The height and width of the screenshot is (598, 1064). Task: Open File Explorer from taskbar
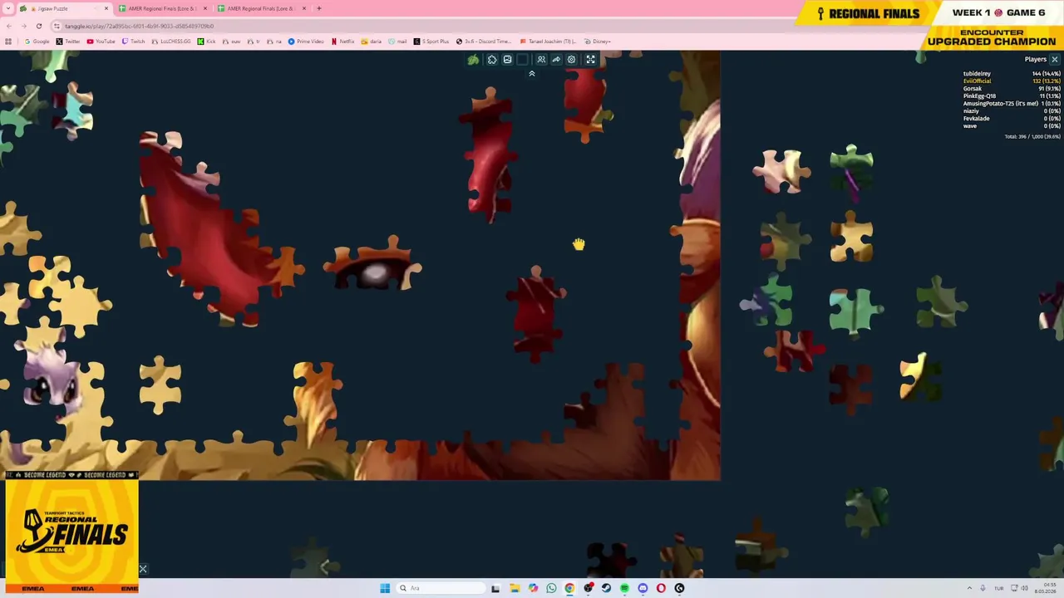click(x=515, y=588)
